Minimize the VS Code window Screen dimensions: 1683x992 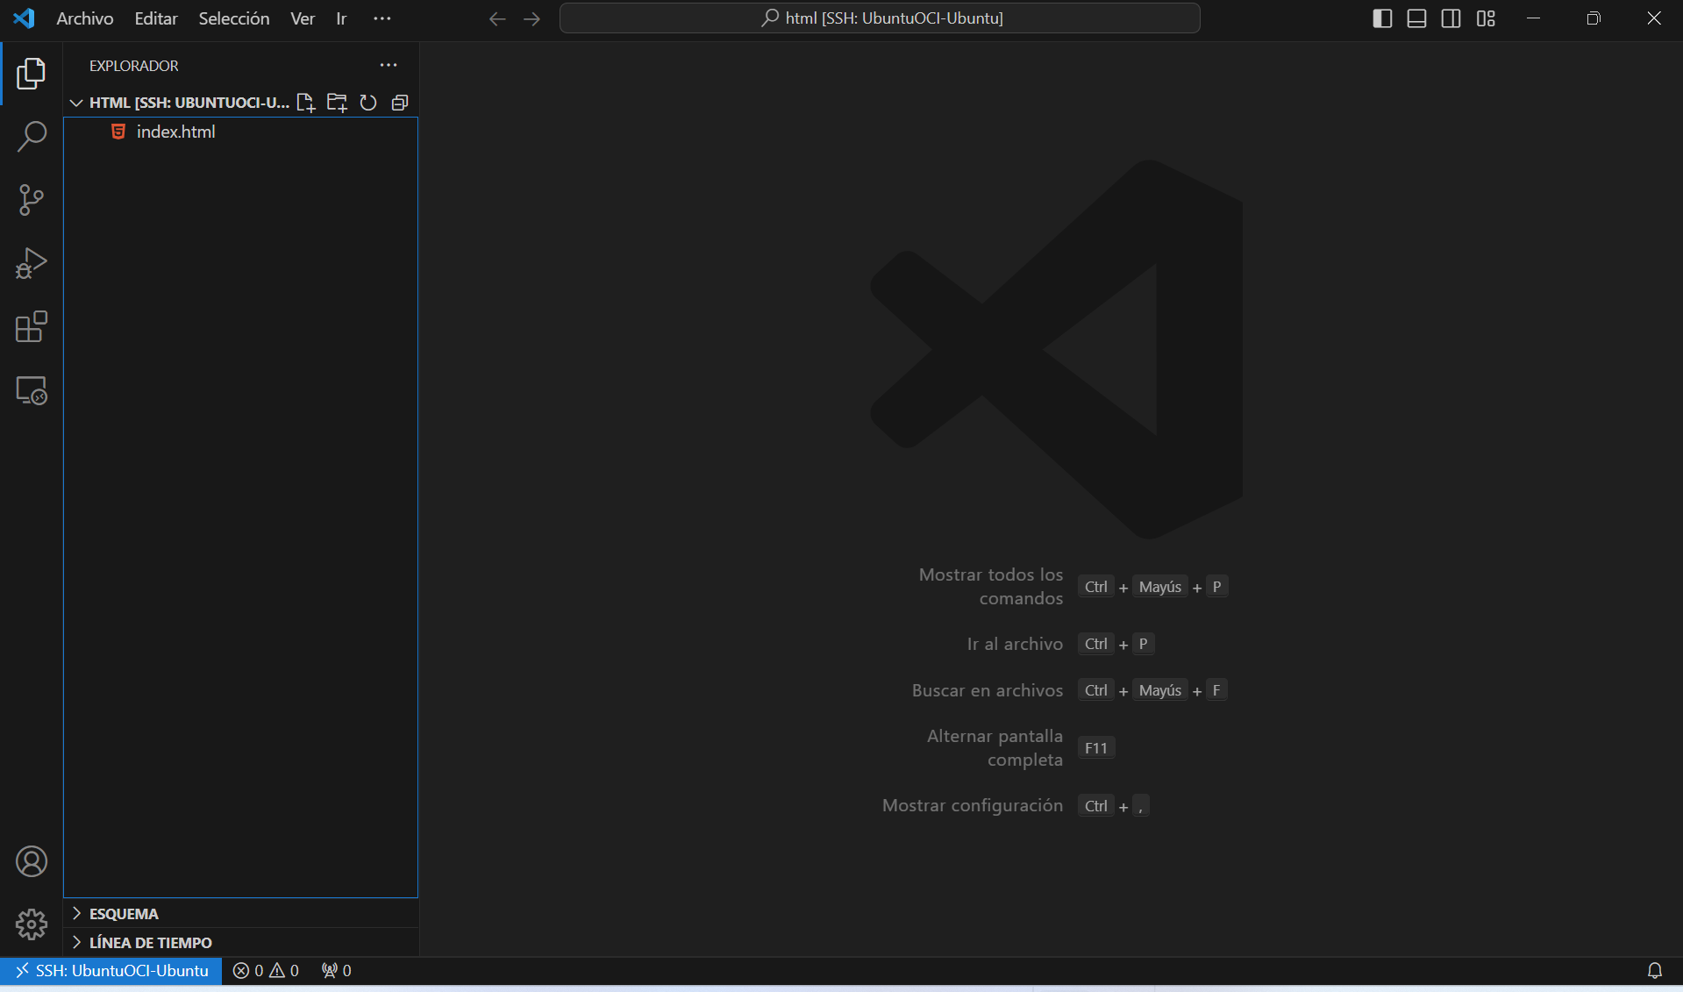tap(1533, 18)
